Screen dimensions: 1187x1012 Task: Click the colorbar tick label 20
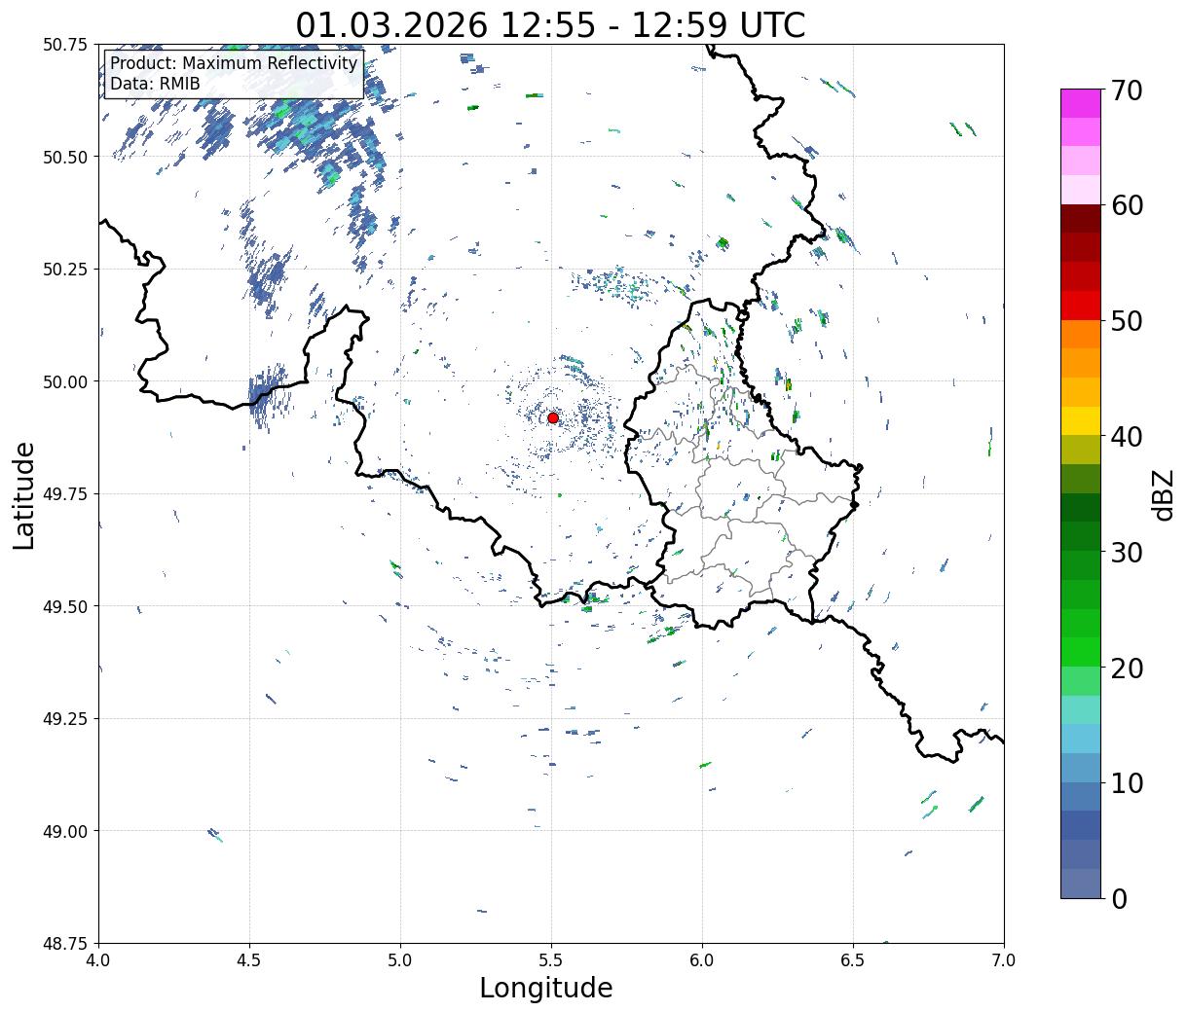(1126, 668)
